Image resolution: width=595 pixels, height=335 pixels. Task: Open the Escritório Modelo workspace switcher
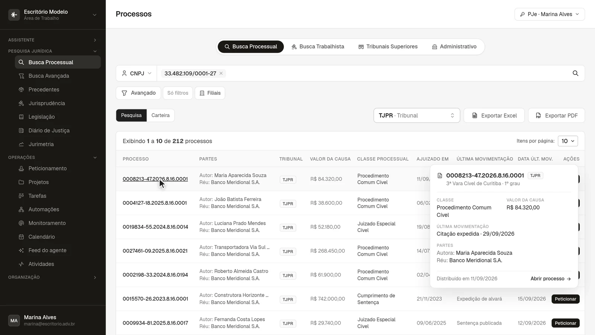point(52,15)
